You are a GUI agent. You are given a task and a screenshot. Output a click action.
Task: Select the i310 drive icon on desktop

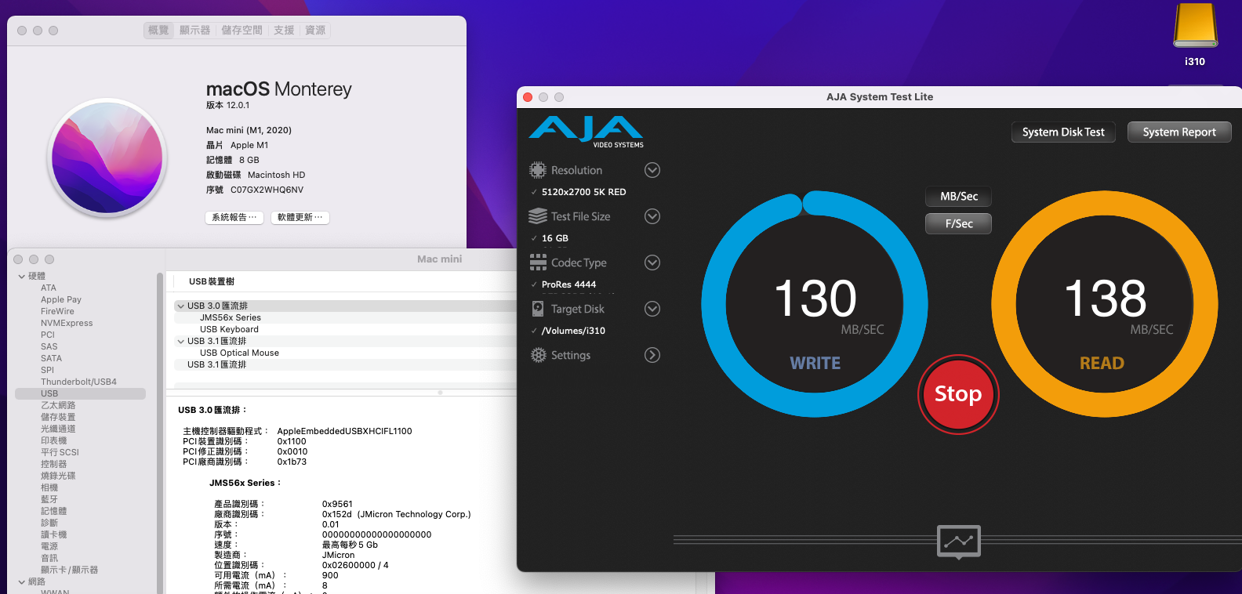pyautogui.click(x=1195, y=27)
